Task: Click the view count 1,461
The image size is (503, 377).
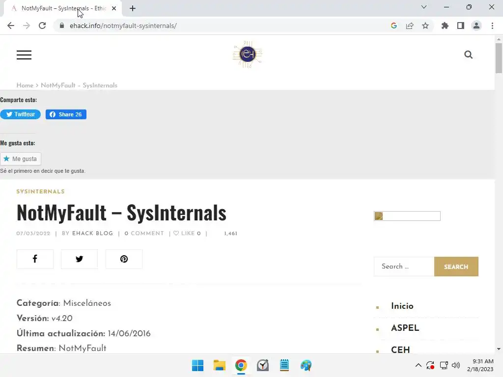Action: 231,233
